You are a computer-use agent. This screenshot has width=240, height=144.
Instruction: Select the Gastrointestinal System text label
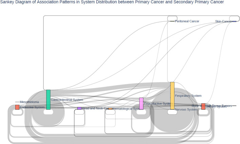click(x=67, y=100)
